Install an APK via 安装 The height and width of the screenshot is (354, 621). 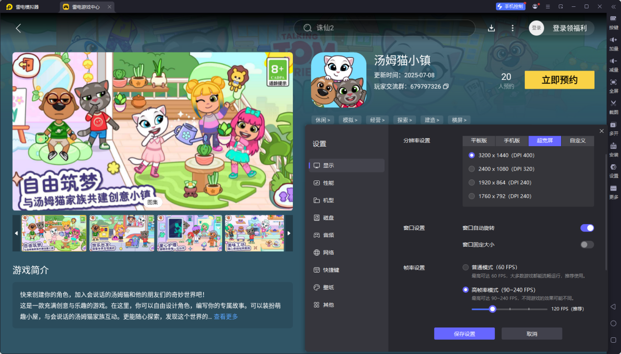pyautogui.click(x=614, y=150)
